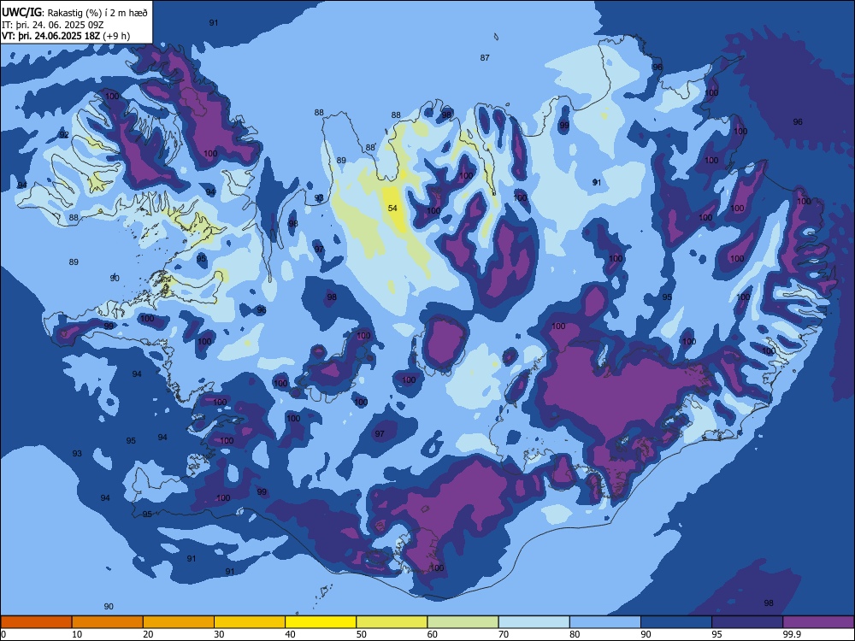Choose the light blue 80–90 legend swatch

pos(605,622)
